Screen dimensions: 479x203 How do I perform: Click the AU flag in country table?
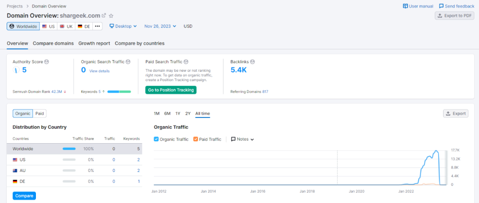(x=15, y=170)
